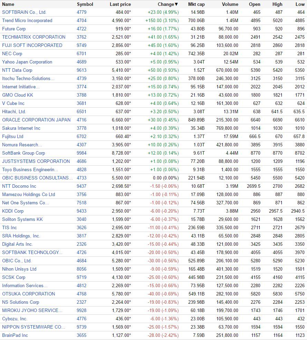Click ticker symbol 4812 for Information Services
The height and width of the screenshot is (340, 307).
tap(81, 285)
